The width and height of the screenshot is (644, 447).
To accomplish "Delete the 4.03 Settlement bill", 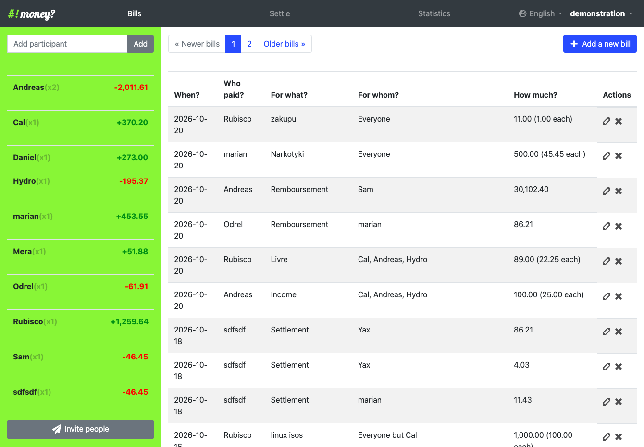I will click(619, 367).
